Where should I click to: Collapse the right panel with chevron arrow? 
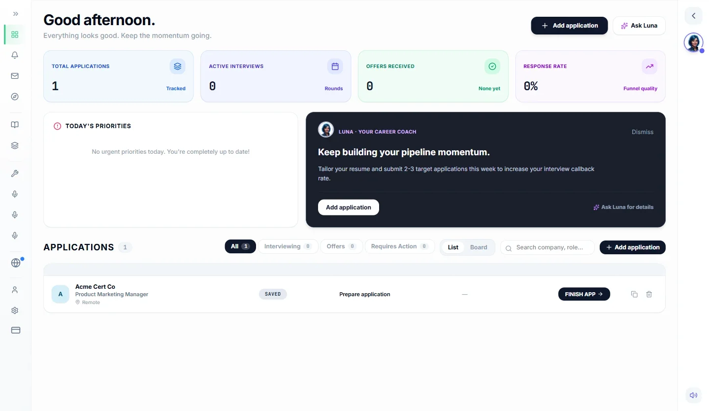pyautogui.click(x=693, y=16)
